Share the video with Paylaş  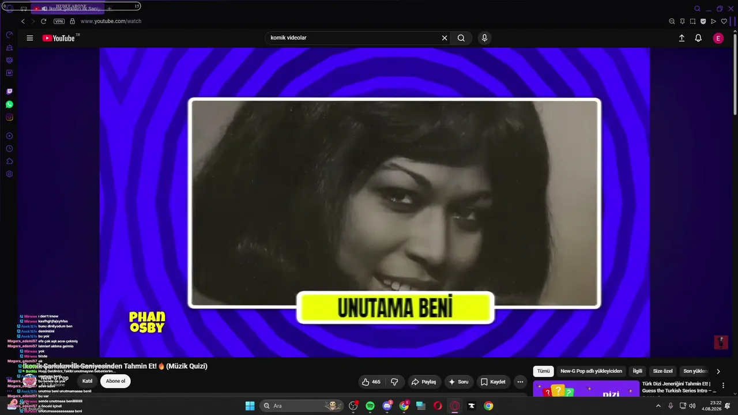click(x=423, y=382)
